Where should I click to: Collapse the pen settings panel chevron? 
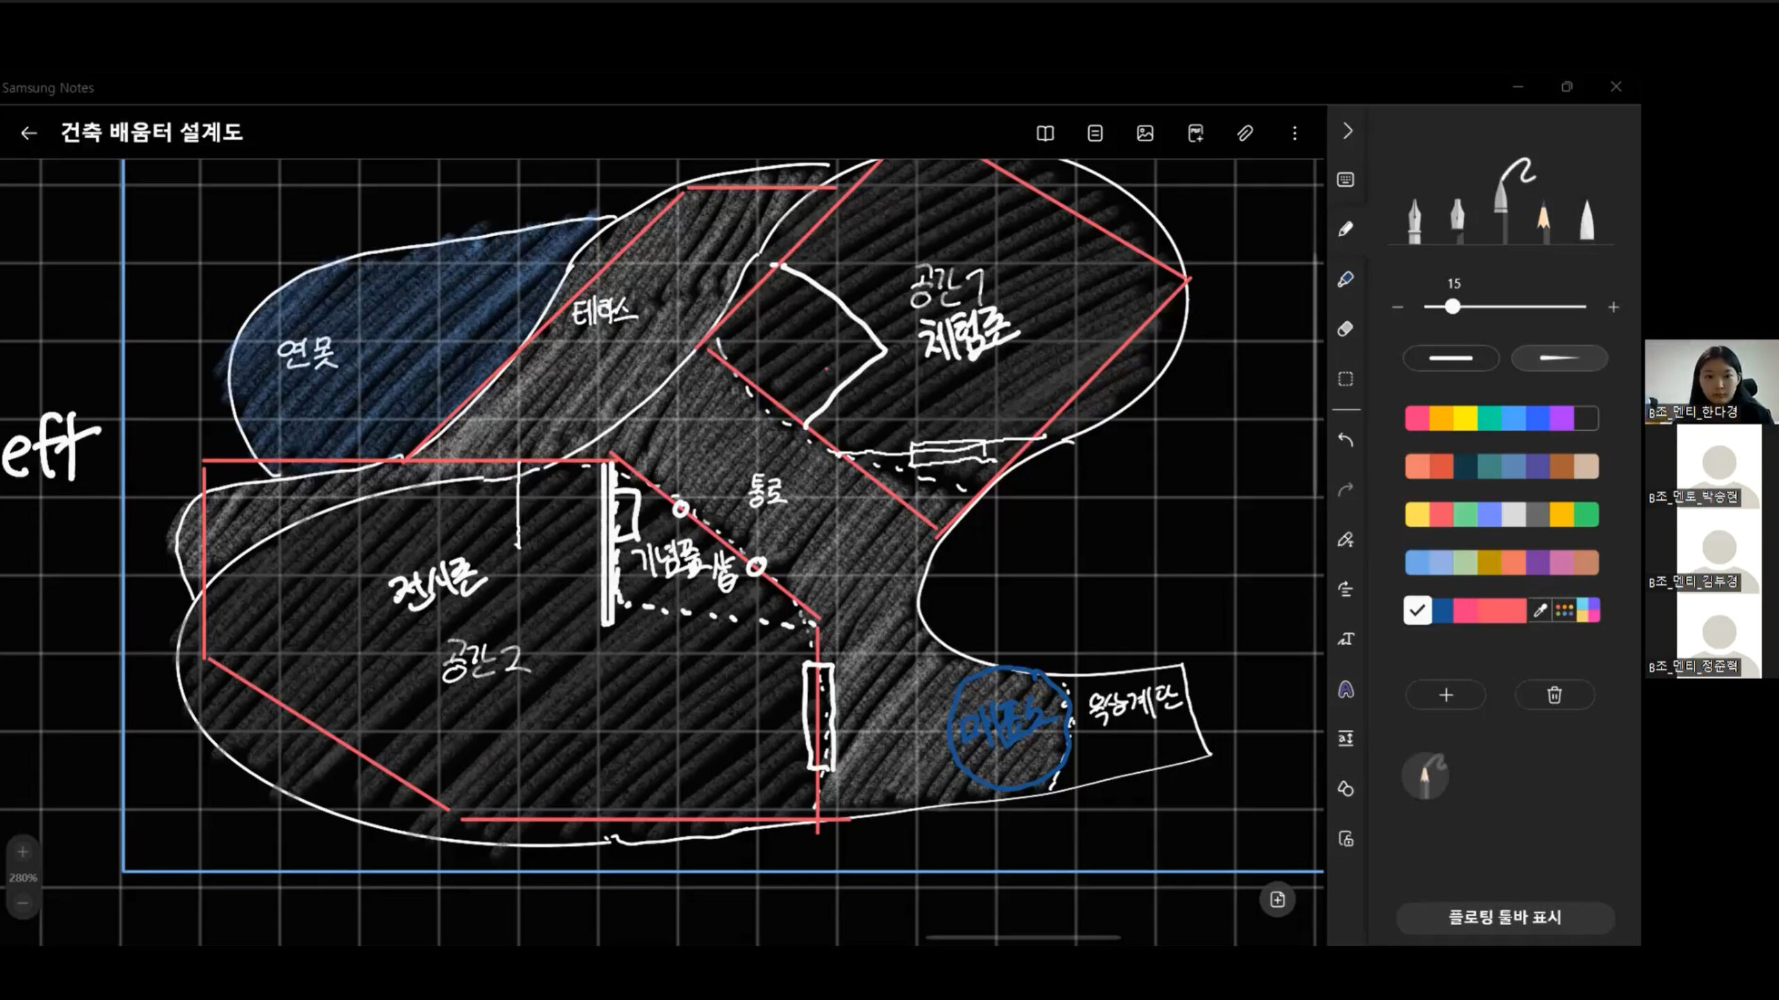pos(1347,131)
